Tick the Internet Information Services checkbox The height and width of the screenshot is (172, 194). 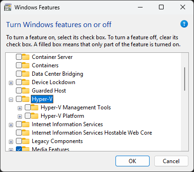tap(19, 124)
